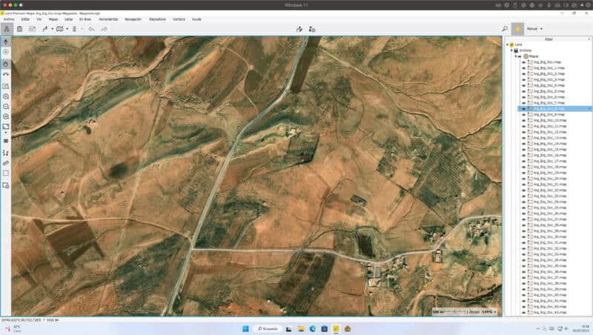Toggle visibility eye of Mapas folder
Screen dimensions: 593x335
[x=520, y=56]
